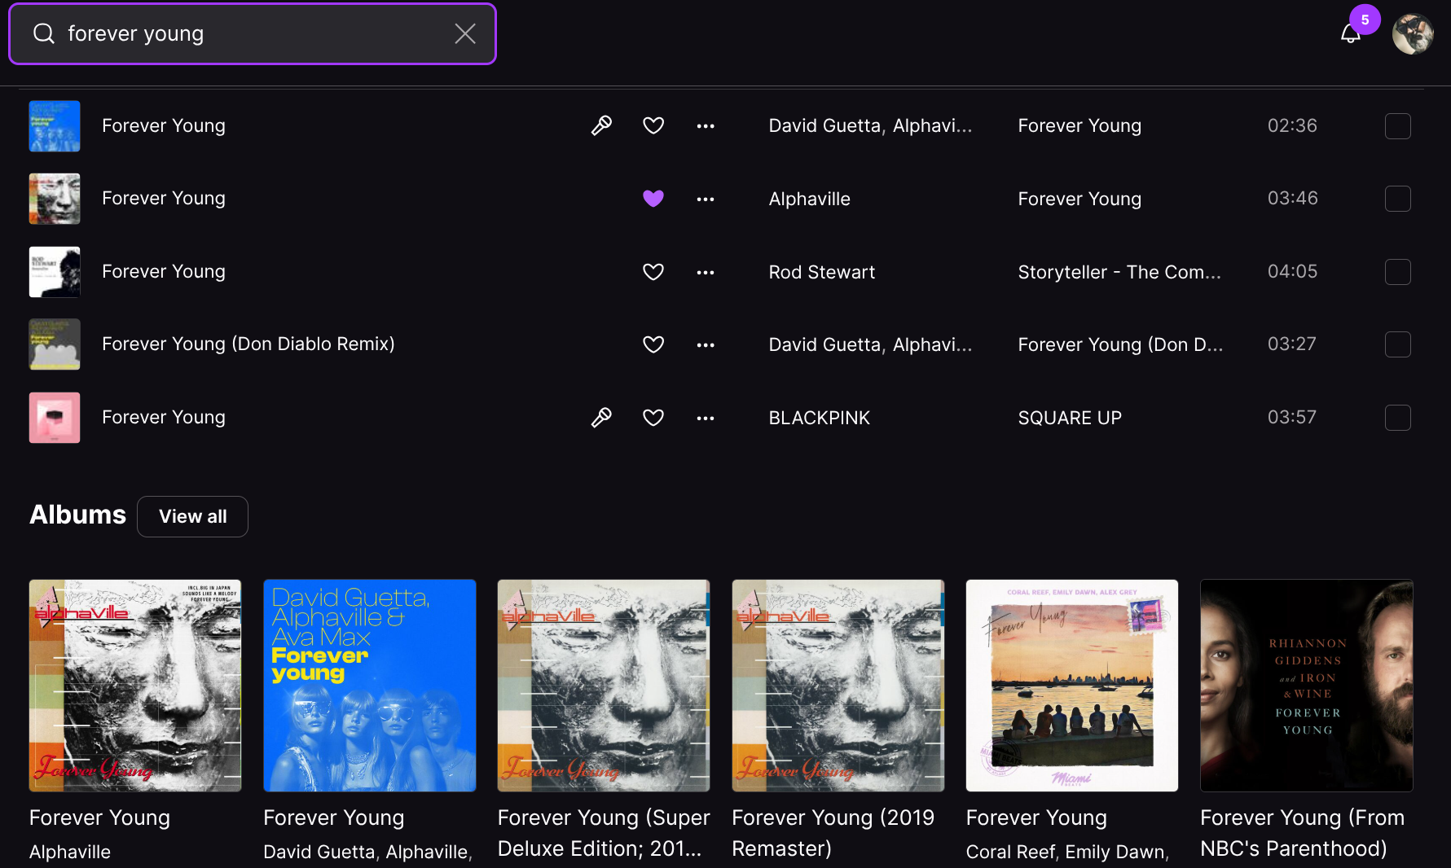
Task: Open artist Alphaville from track row
Action: coord(810,199)
